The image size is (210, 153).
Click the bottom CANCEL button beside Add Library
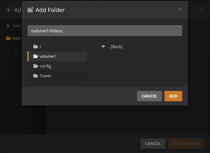click(153, 143)
